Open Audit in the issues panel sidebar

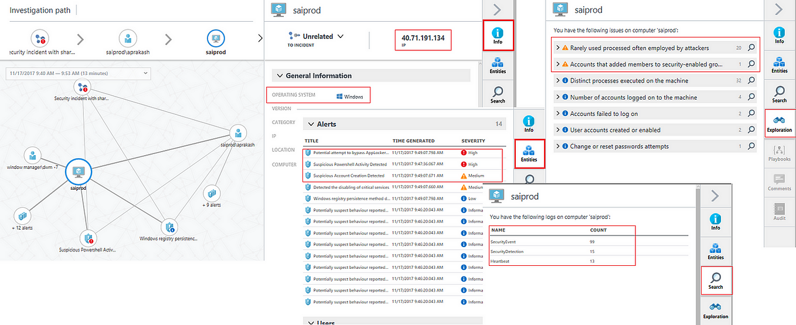coord(780,211)
